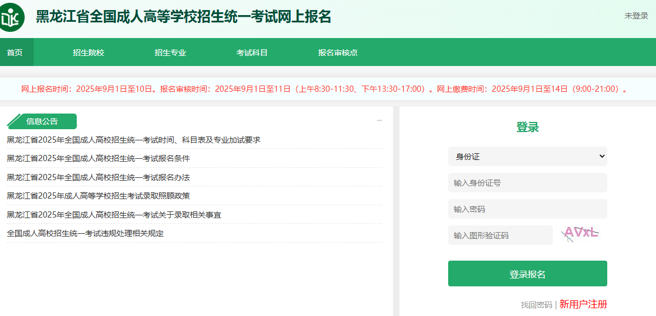Go to the 首页 navigation tab
The height and width of the screenshot is (316, 656).
(15, 53)
